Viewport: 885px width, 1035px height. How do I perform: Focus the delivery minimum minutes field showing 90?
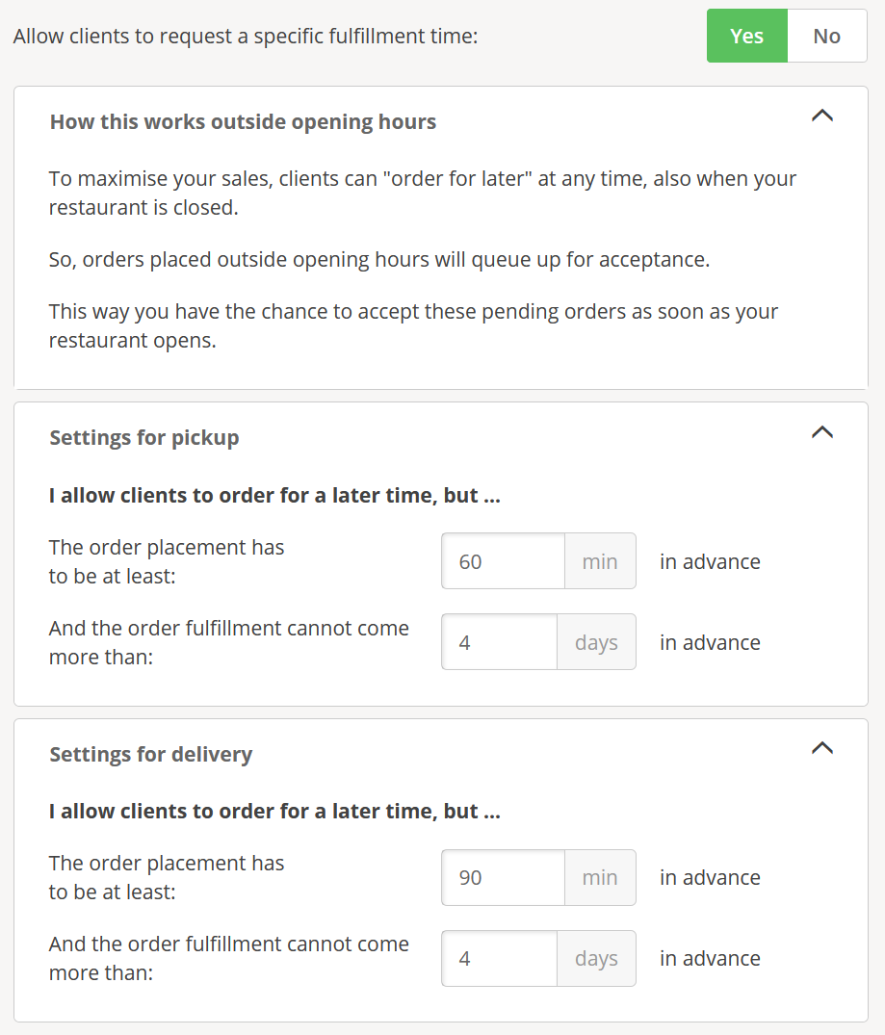pos(503,877)
